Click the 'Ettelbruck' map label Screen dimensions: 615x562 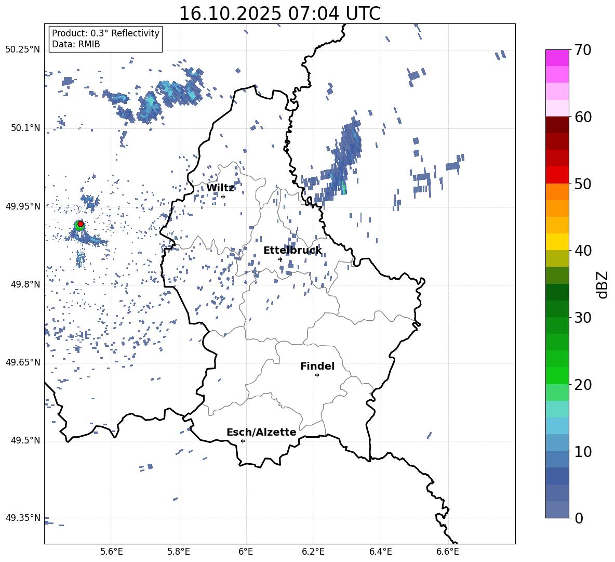pyautogui.click(x=292, y=250)
